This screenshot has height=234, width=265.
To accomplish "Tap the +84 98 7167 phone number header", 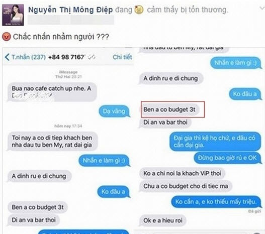I will tap(66, 57).
